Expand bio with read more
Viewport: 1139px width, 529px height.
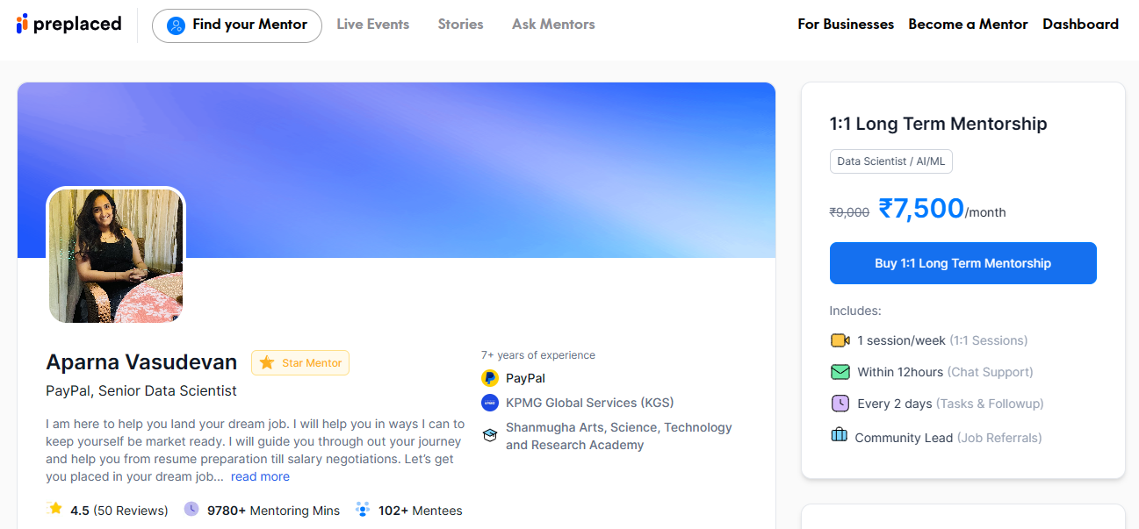260,476
